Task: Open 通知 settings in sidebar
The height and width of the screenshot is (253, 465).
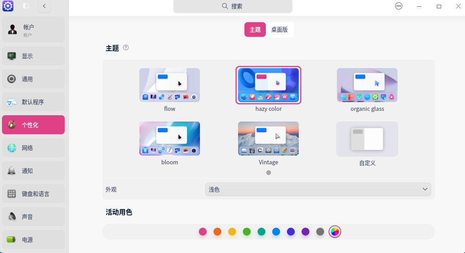Action: [x=33, y=171]
